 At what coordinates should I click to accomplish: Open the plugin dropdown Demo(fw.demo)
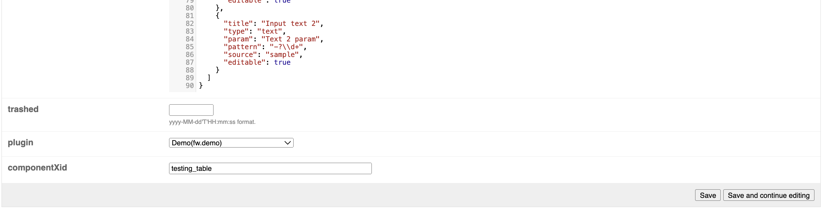pyautogui.click(x=231, y=143)
